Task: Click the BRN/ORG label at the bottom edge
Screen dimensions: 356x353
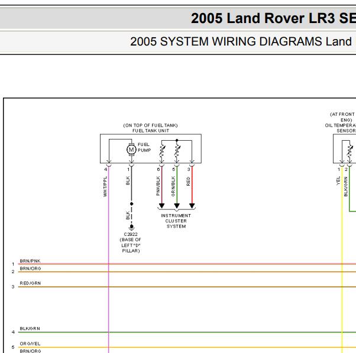Action: click(x=30, y=351)
